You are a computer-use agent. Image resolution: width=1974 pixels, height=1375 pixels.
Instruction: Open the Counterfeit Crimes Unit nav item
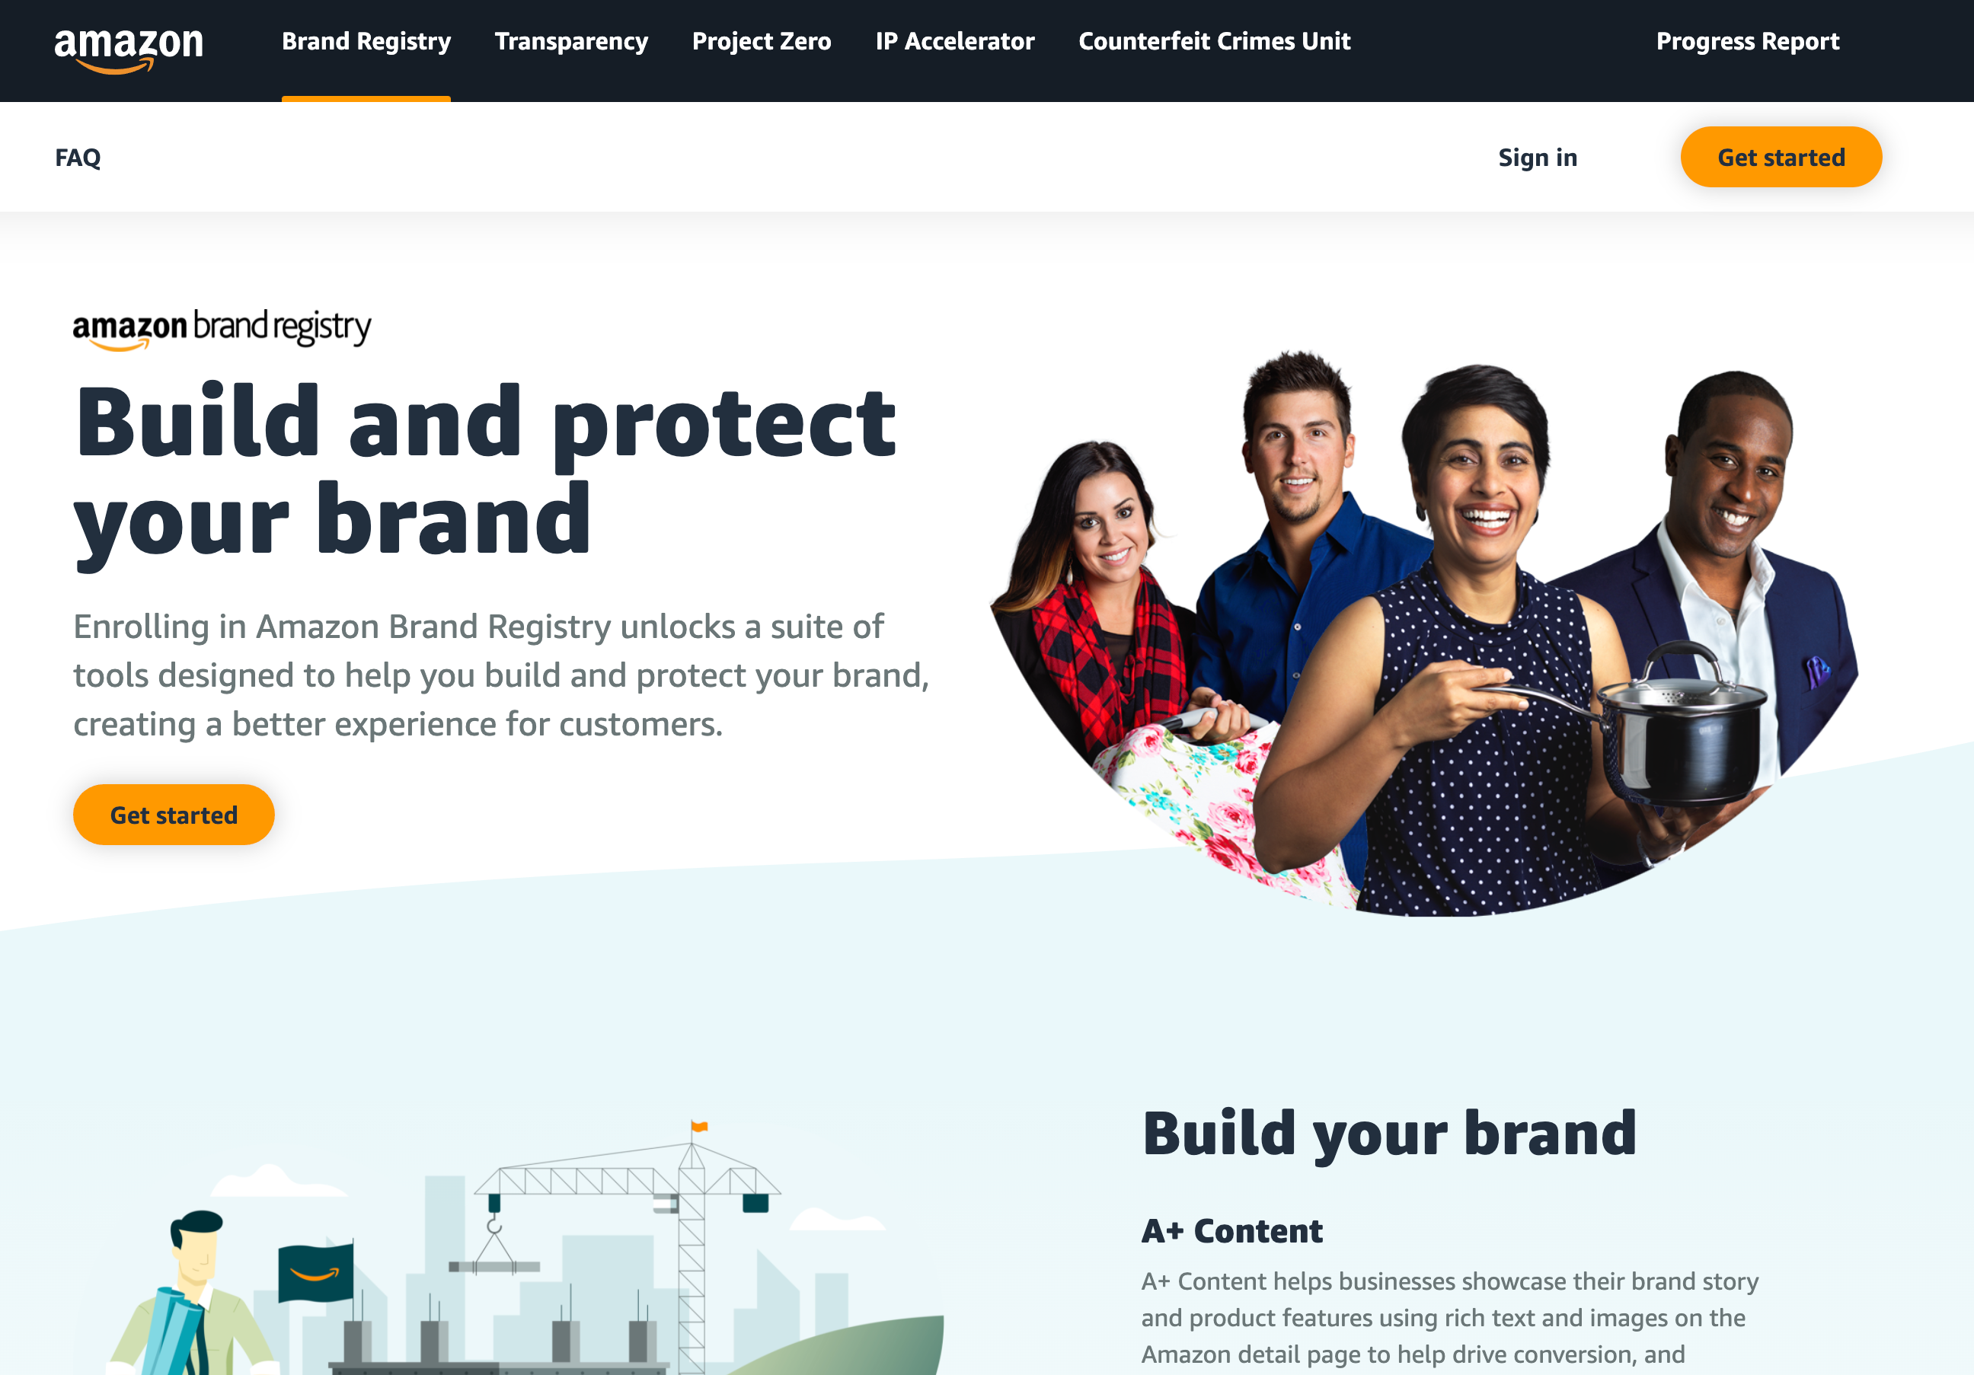pyautogui.click(x=1213, y=40)
